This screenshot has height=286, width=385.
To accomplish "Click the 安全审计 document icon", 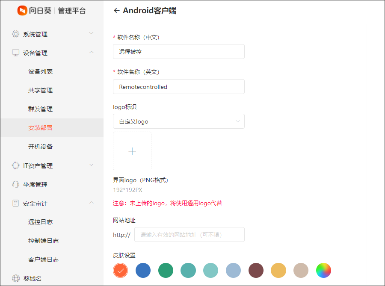I will tap(16, 203).
